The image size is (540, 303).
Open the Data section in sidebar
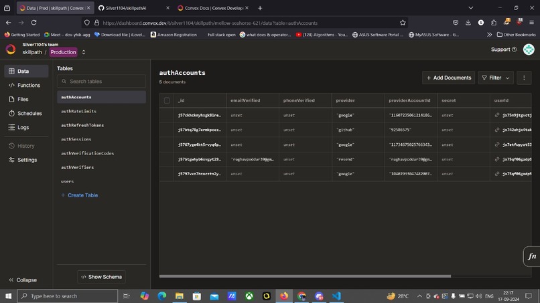coord(26,71)
